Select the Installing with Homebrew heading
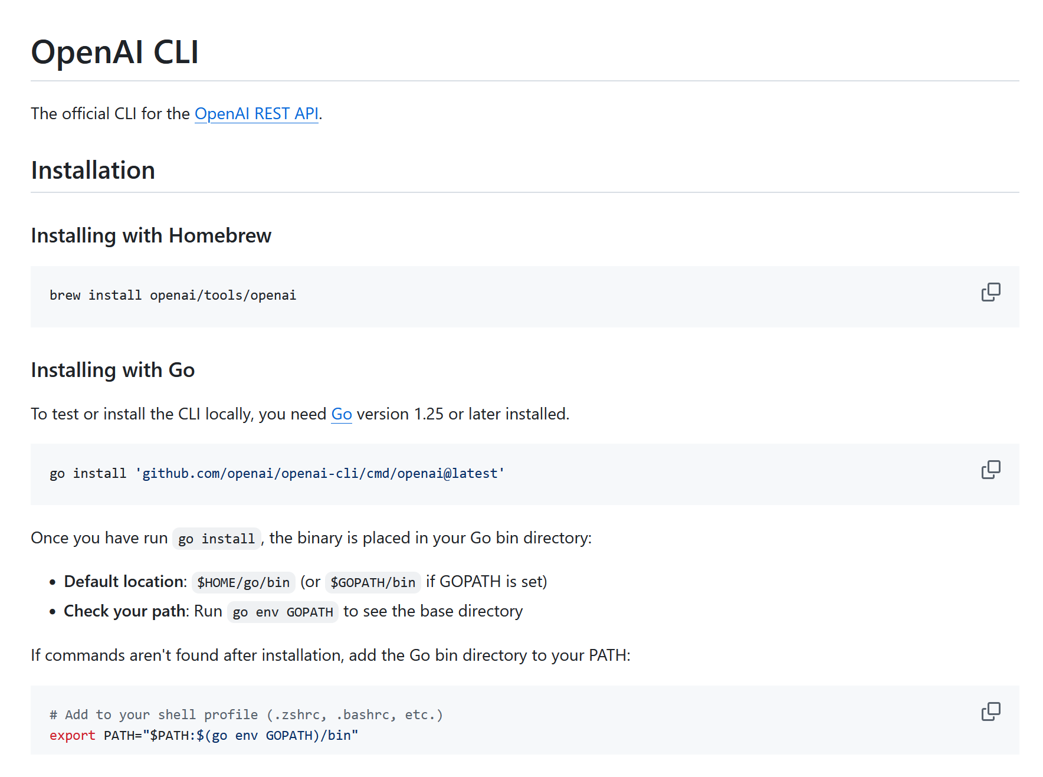The image size is (1043, 777). (x=151, y=235)
